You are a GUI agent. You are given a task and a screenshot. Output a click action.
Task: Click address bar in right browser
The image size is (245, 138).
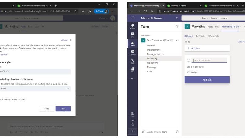click(x=202, y=11)
